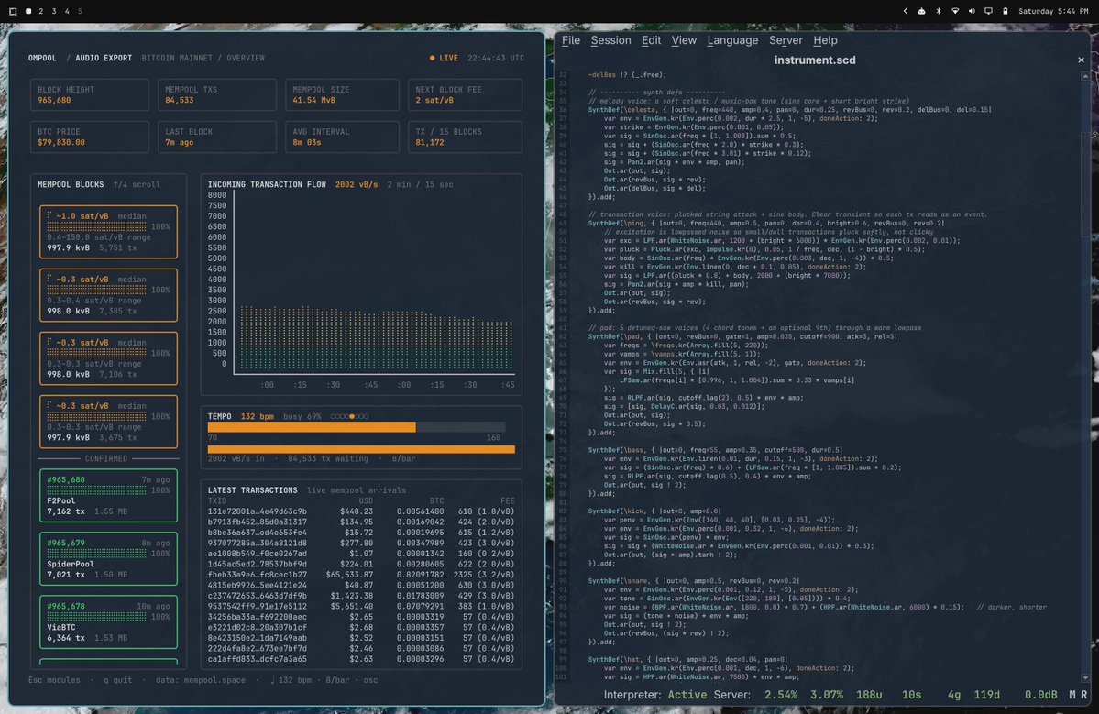Open the Language menu
1099x714 pixels.
[x=731, y=40]
